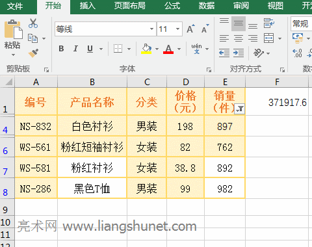Apply yellow fill color bucket
The image size is (312, 247).
click(146, 49)
